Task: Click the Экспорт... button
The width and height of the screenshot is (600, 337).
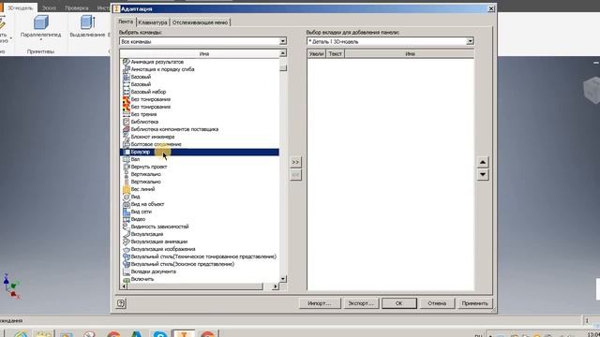Action: click(360, 303)
